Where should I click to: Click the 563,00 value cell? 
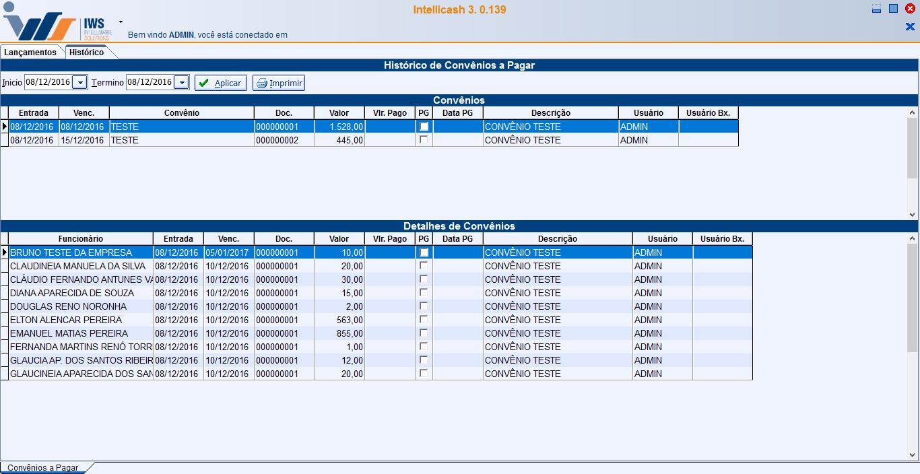click(339, 320)
